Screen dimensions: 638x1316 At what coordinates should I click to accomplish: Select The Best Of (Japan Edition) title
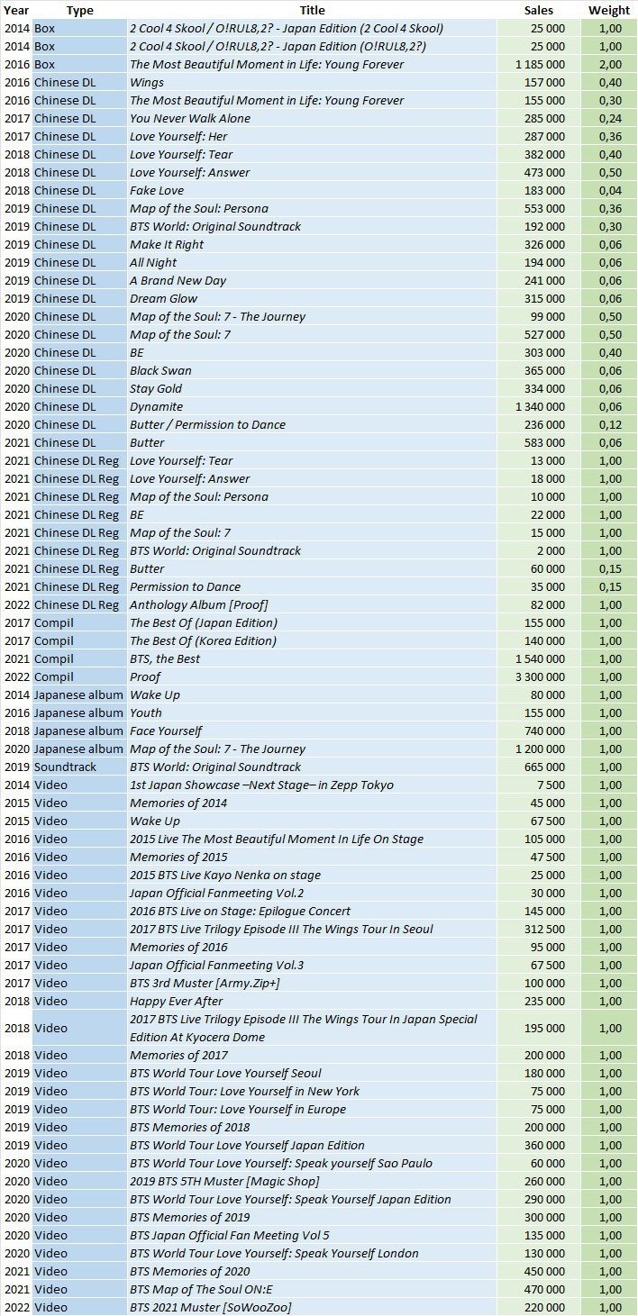204,622
